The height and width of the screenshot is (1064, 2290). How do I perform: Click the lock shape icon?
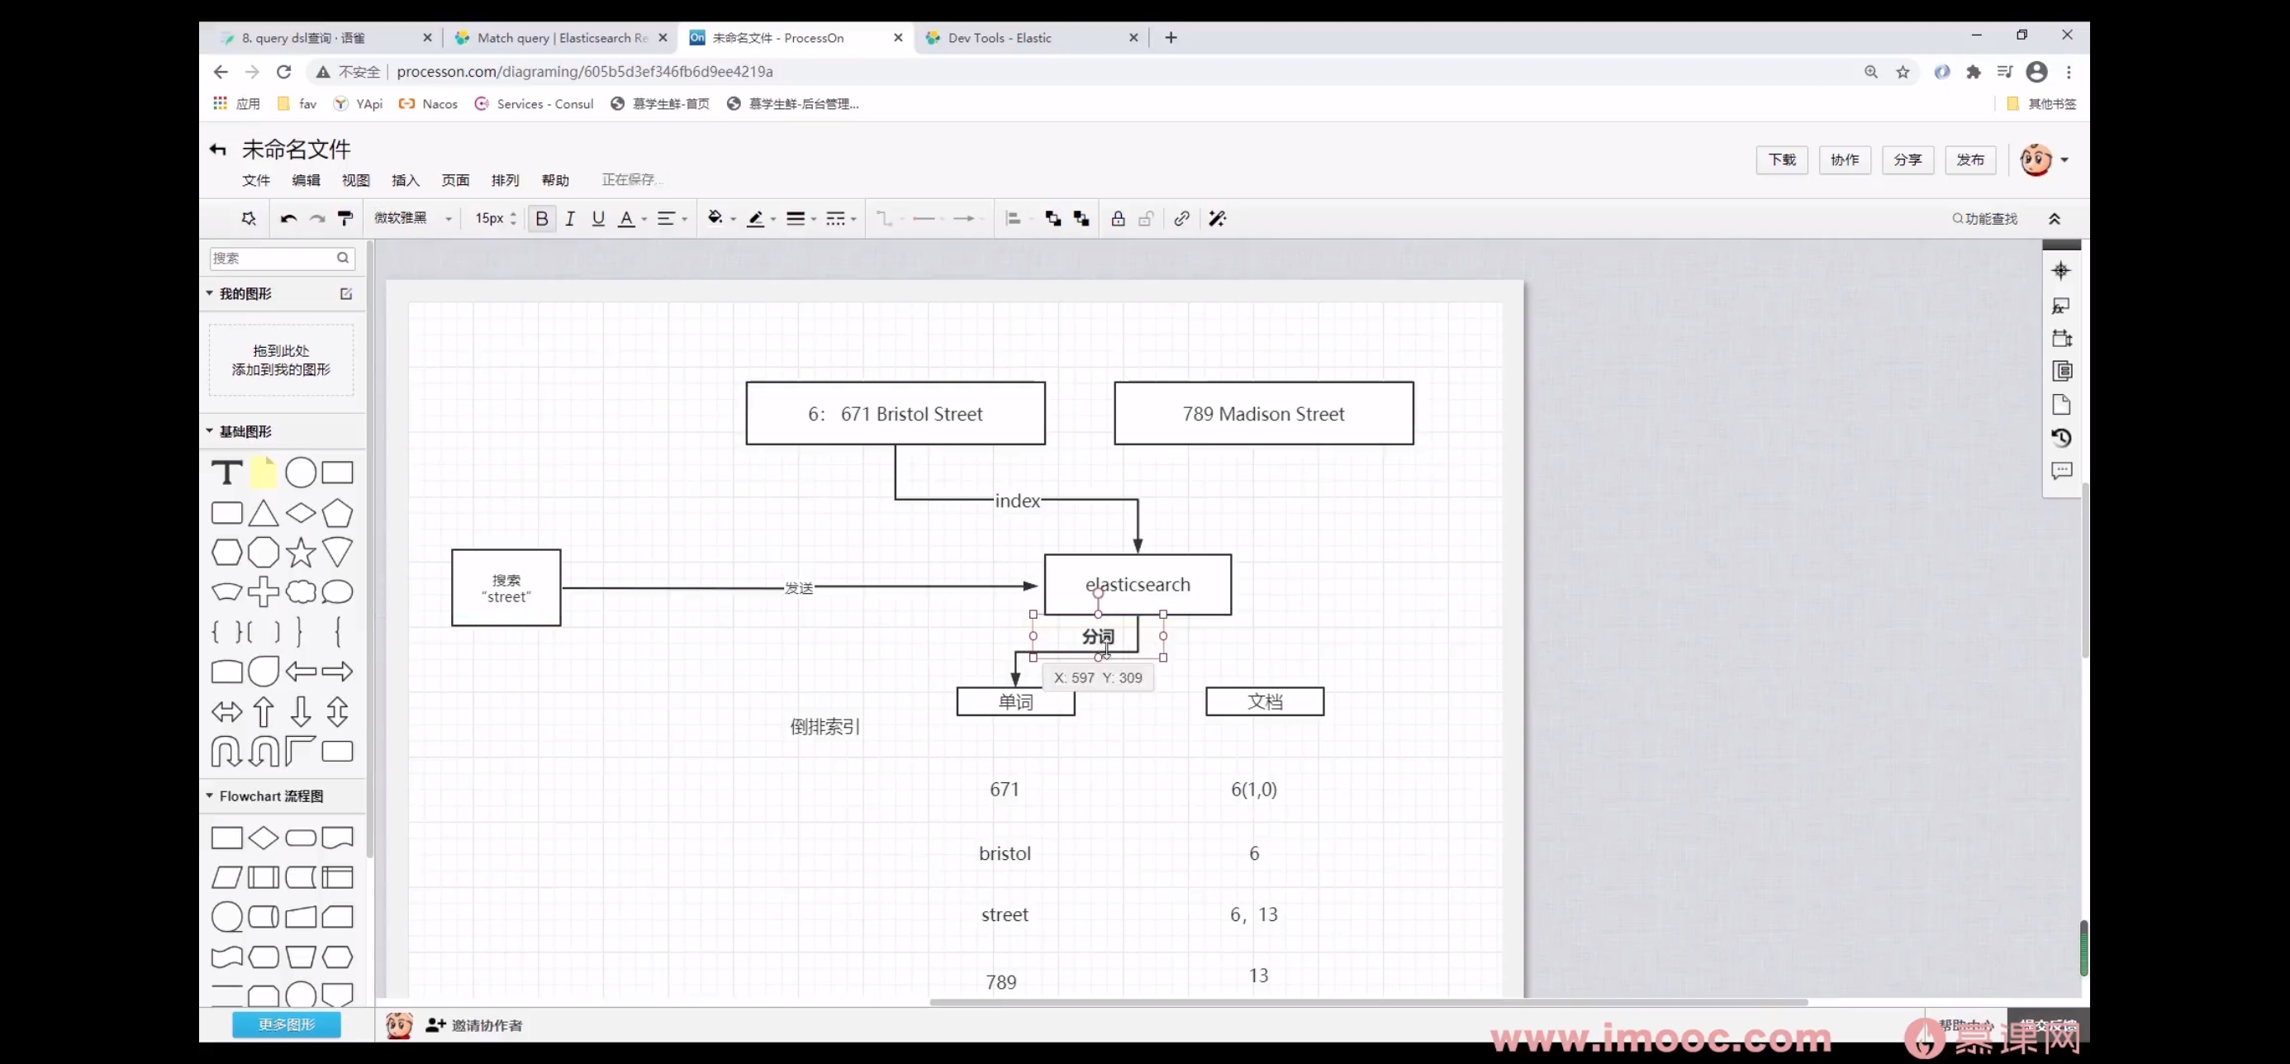pos(1118,219)
